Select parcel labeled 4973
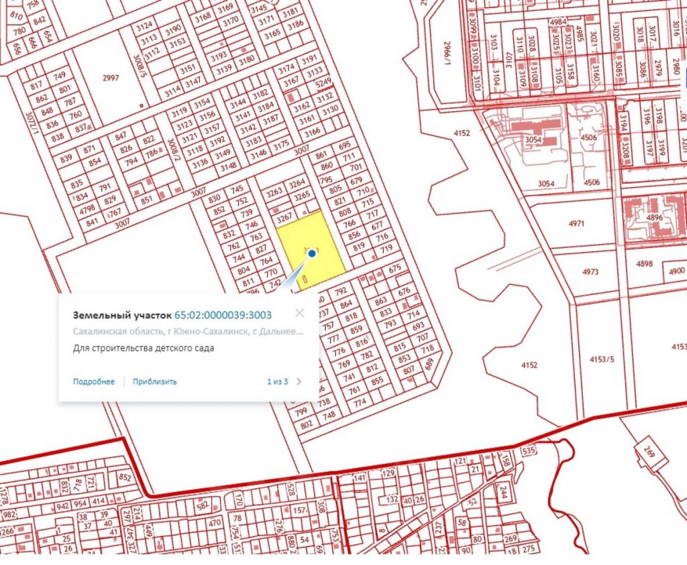Image resolution: width=687 pixels, height=565 pixels. click(x=590, y=271)
